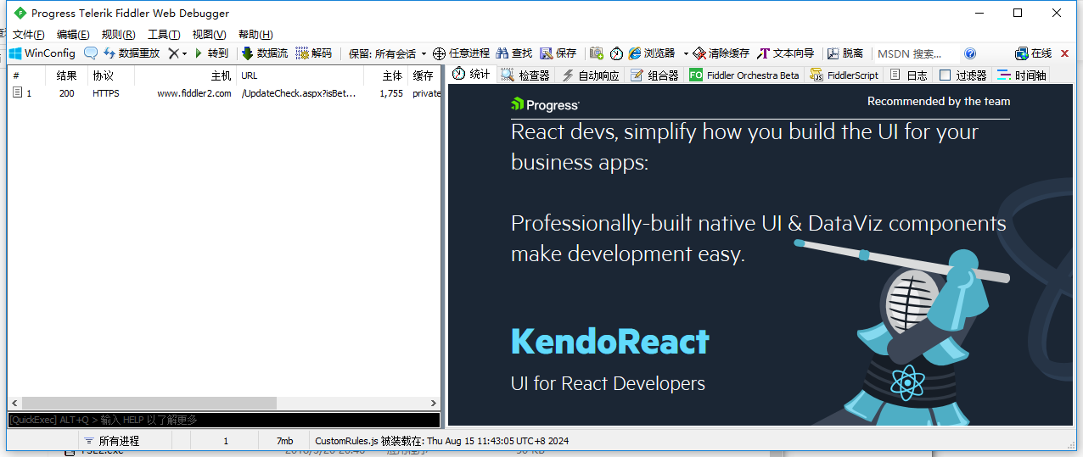Click the QuickExec command input box
1083x457 pixels.
click(x=224, y=420)
